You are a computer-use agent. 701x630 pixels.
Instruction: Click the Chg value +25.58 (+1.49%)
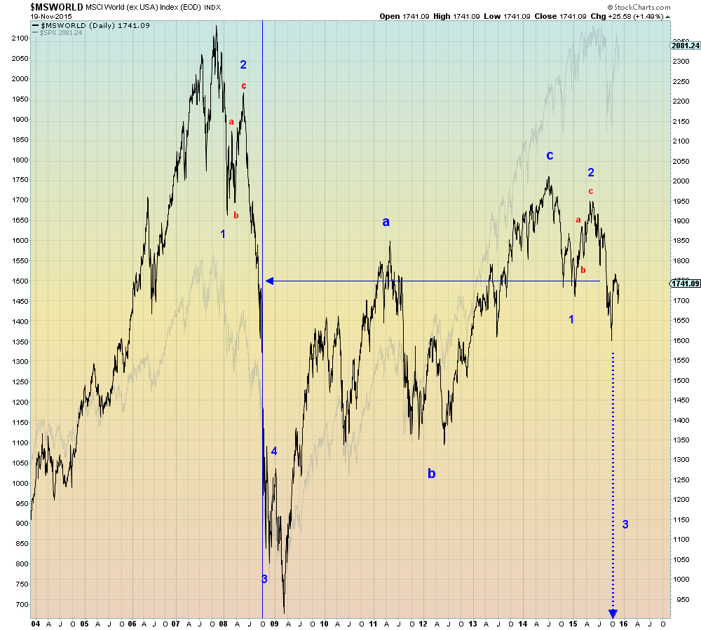tap(636, 17)
